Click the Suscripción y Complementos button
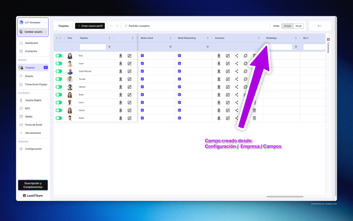The width and height of the screenshot is (353, 221). [33, 185]
